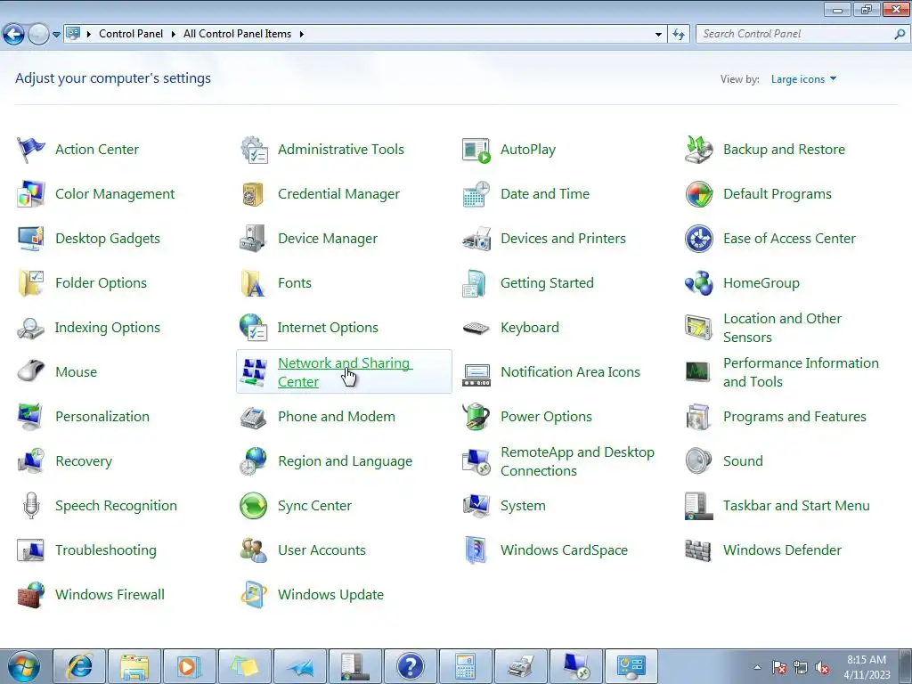912x684 pixels.
Task: Open the Color Management icon
Action: pos(31,194)
